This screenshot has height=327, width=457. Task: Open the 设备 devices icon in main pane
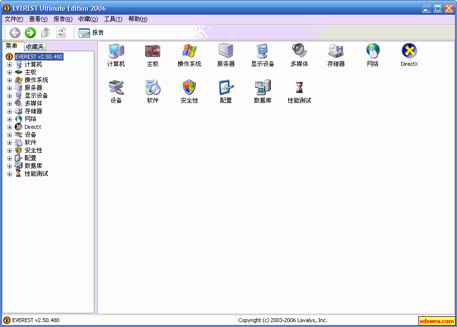tap(116, 92)
